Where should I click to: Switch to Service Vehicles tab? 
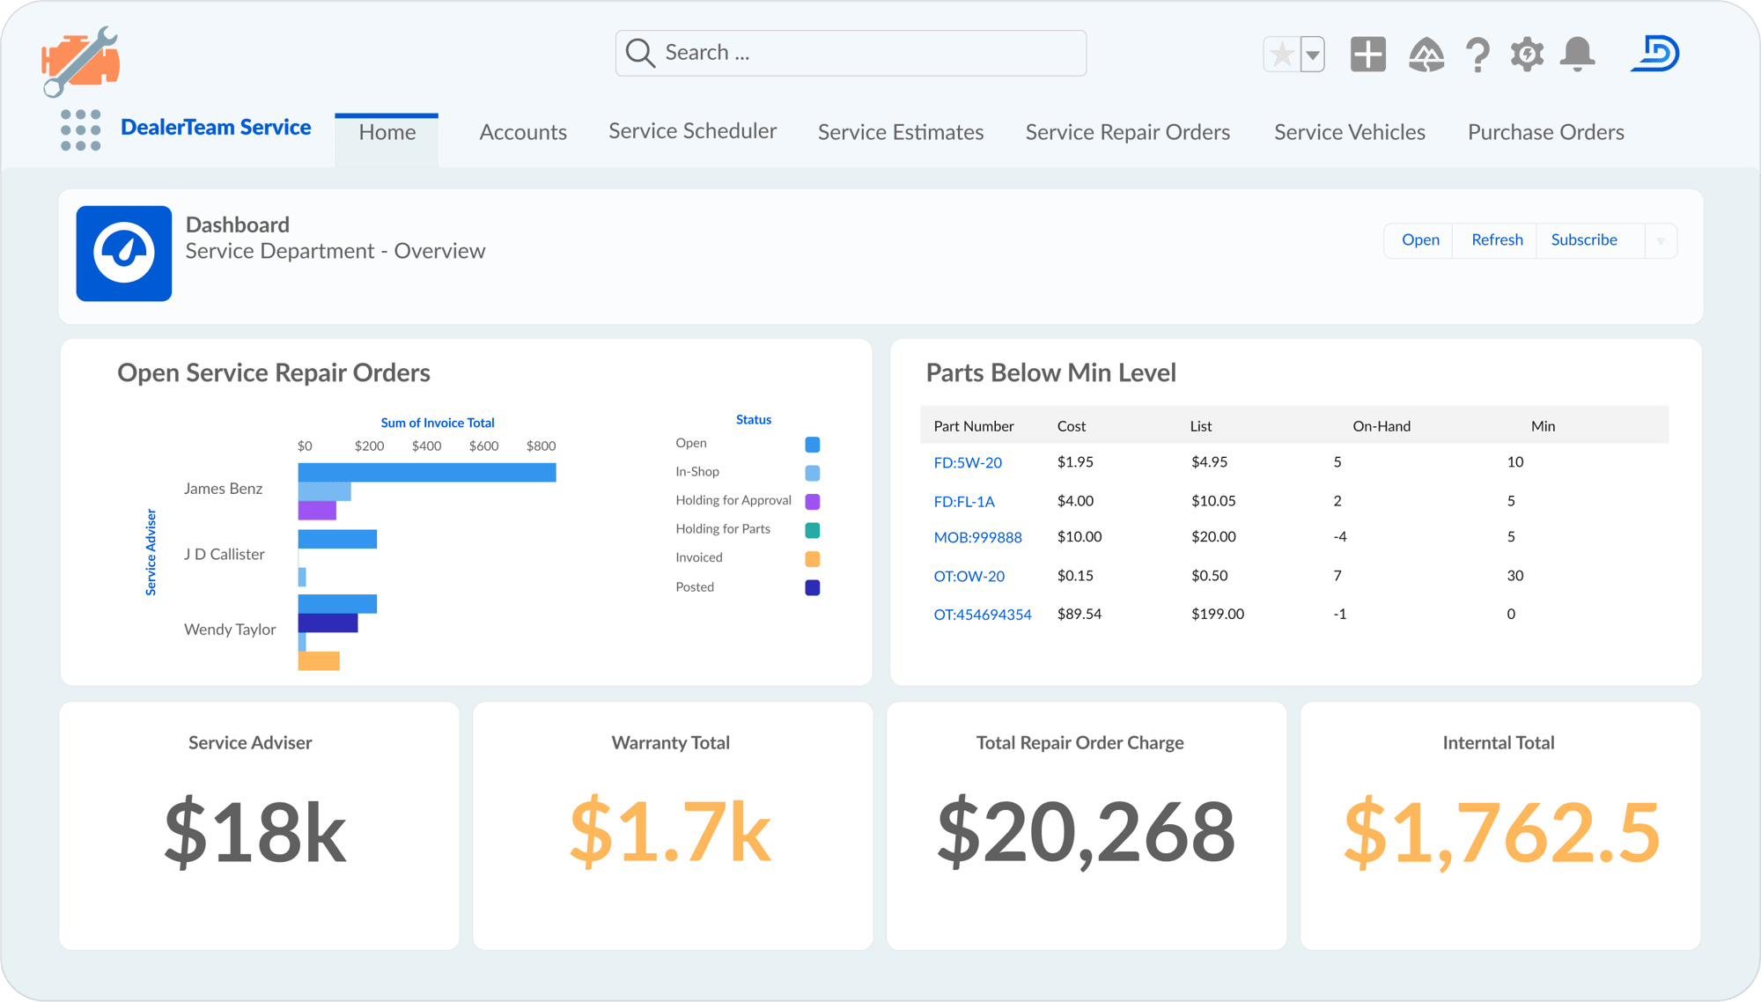point(1350,132)
